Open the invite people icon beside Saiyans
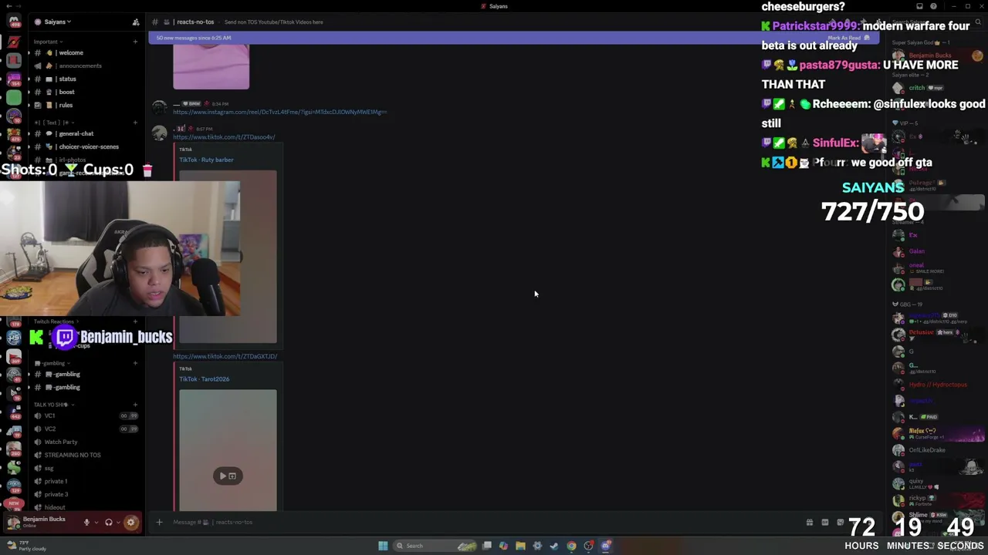Viewport: 988px width, 555px height. (x=136, y=22)
